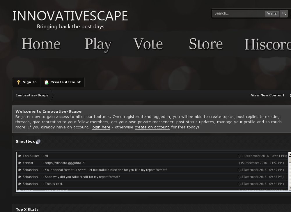Open the Vote page
Viewport: 291px width, 212px height.
148,44
